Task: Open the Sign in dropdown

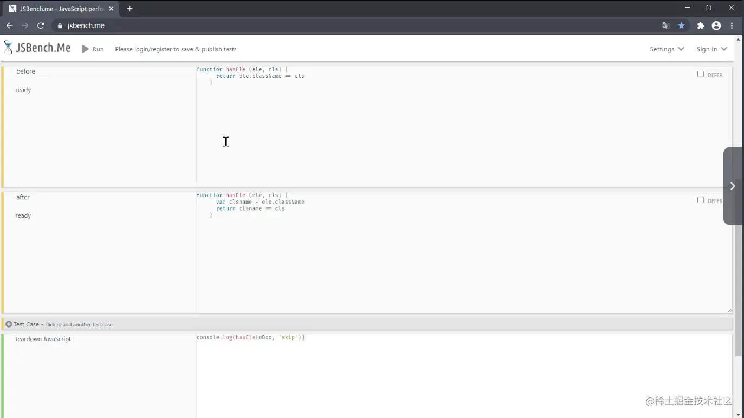Action: (x=711, y=49)
